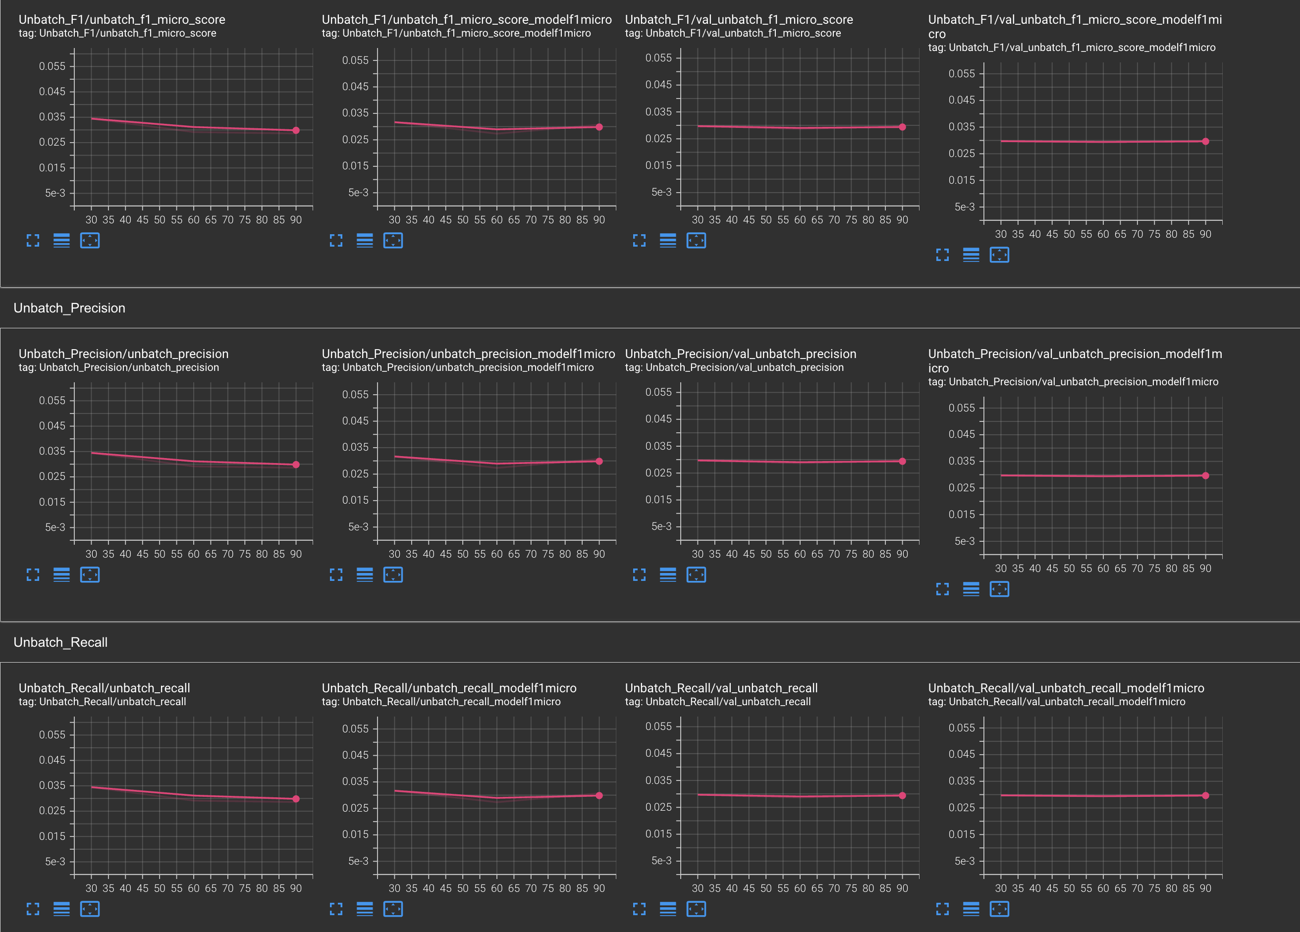Fit domain to data on val_unbatch_precision_modelf1micro chart
1300x932 pixels.
pos(1000,589)
